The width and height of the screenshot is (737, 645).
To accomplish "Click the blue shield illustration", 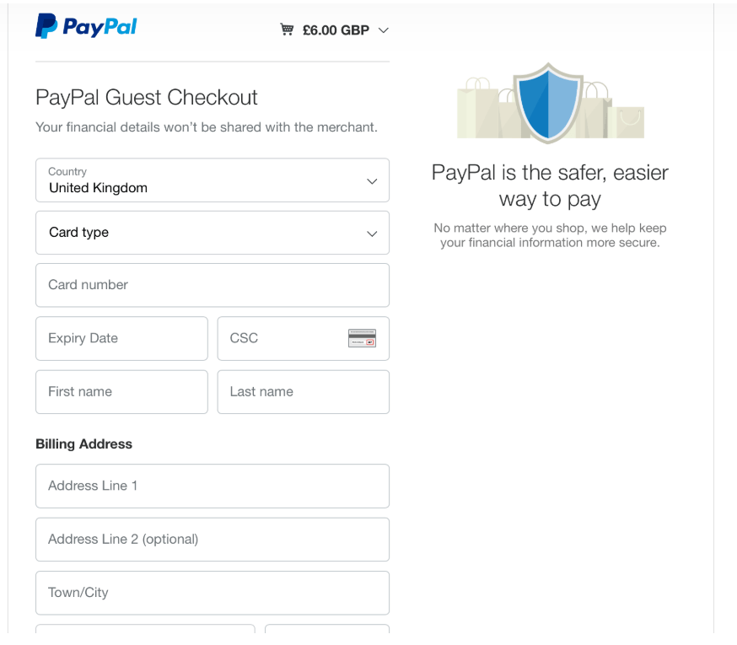I will [548, 103].
